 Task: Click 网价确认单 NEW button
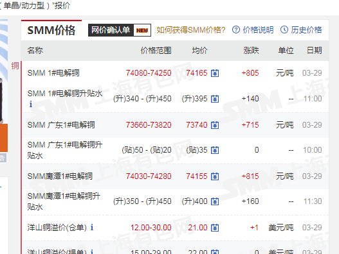120,30
